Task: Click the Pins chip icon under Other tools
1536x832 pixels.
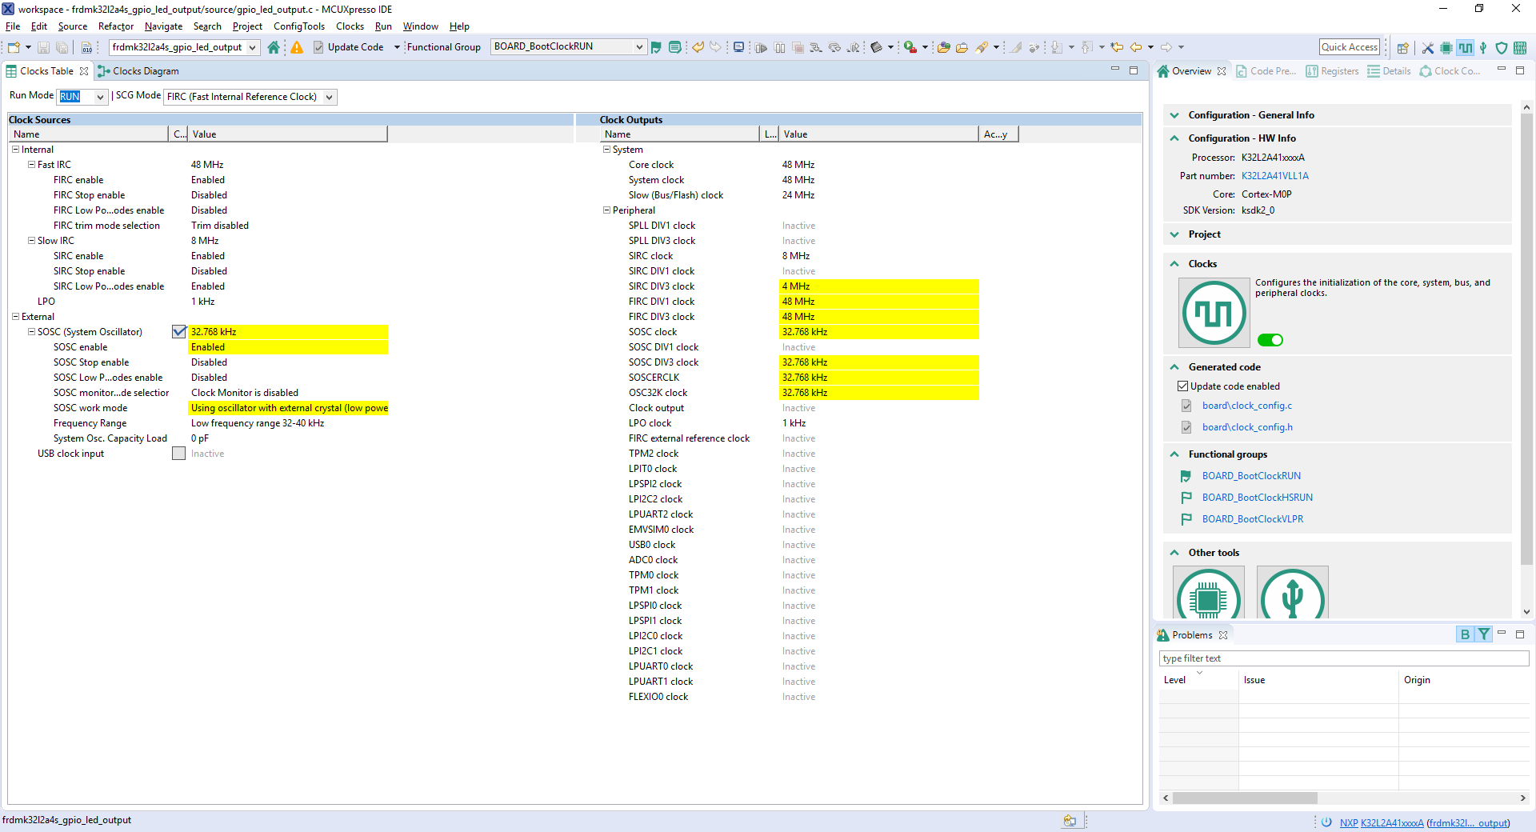Action: (1208, 596)
